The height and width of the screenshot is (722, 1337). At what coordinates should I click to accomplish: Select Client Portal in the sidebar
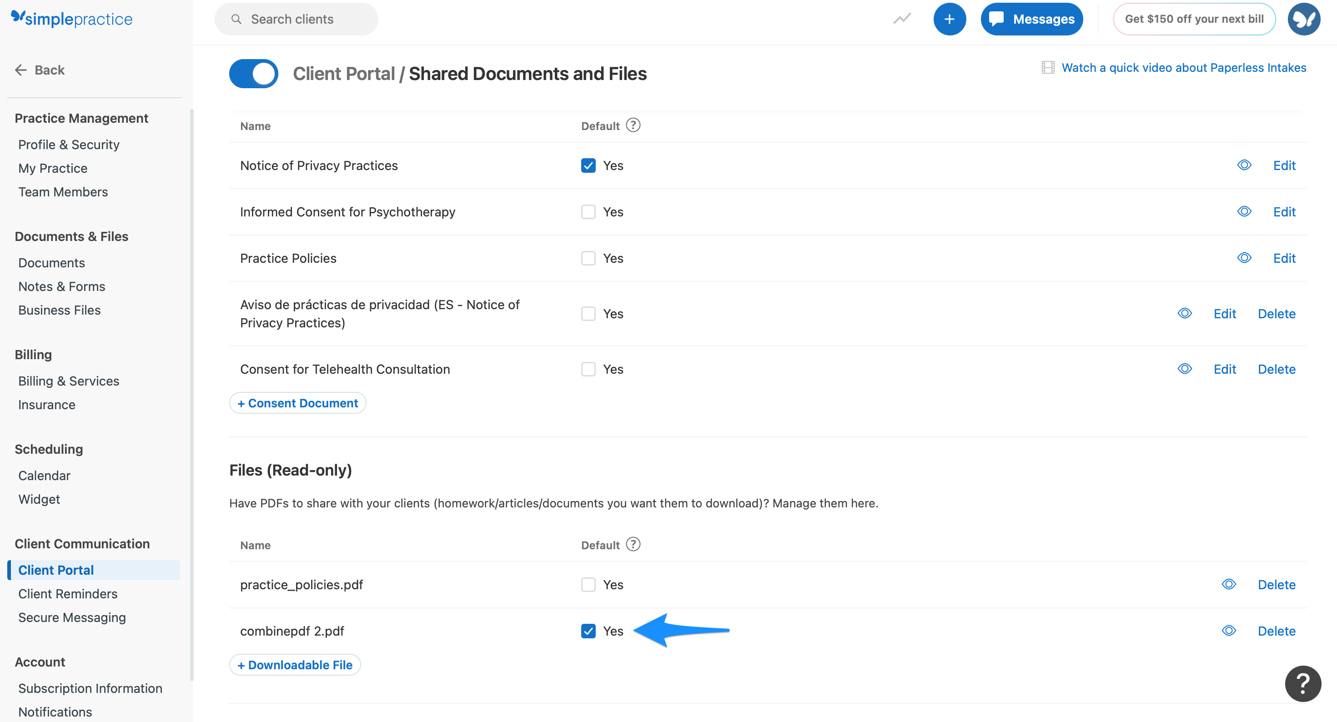click(55, 569)
